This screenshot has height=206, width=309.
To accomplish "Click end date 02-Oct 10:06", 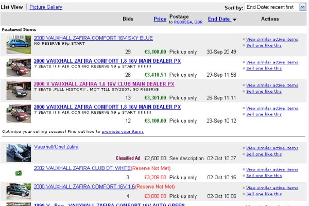I will (x=221, y=196).
